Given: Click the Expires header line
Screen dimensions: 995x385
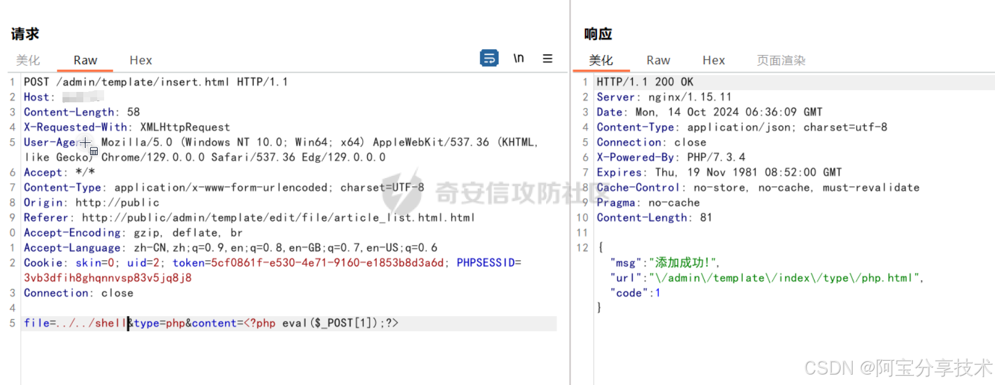Looking at the screenshot, I should 719,172.
